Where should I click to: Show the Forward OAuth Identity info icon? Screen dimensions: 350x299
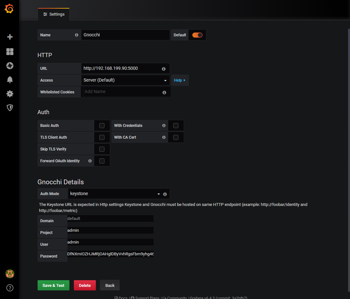point(90,161)
